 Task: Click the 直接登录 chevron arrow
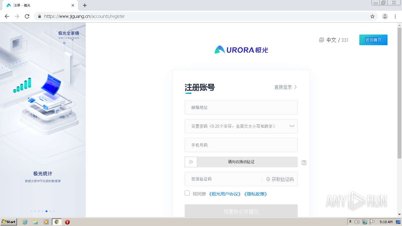click(x=296, y=87)
